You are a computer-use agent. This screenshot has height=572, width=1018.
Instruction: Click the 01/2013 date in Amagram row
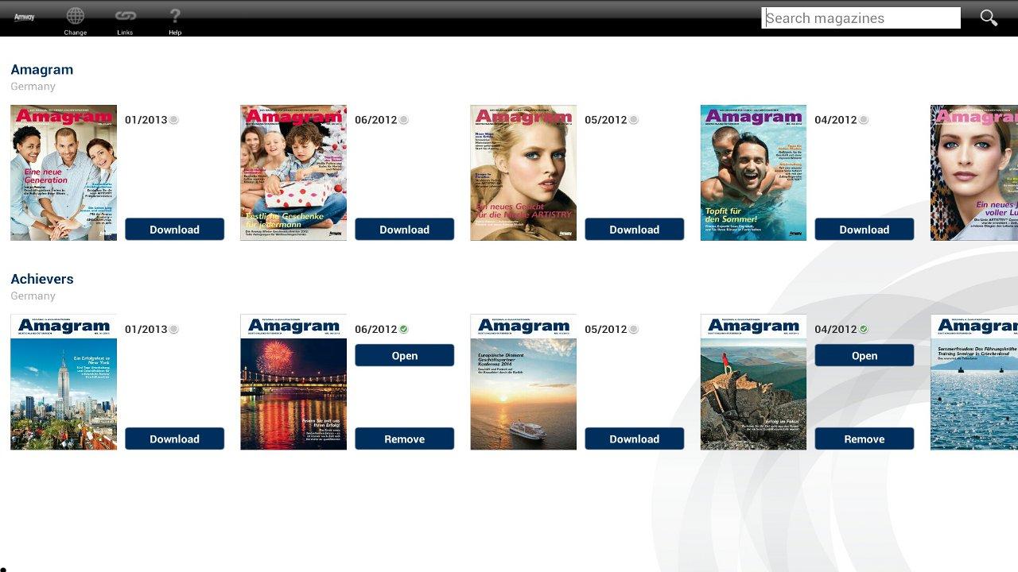pyautogui.click(x=146, y=120)
